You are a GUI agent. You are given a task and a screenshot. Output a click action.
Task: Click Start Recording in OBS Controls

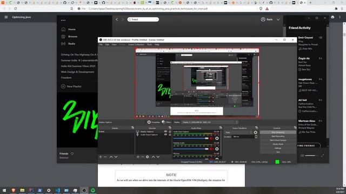(x=278, y=136)
